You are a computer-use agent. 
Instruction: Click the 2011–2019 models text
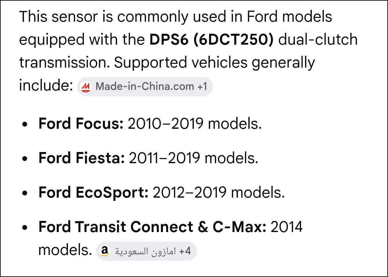tap(193, 158)
